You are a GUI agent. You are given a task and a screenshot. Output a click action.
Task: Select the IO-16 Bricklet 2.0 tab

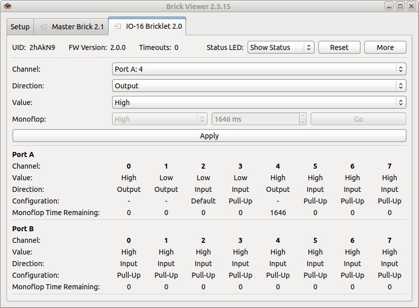(x=147, y=26)
